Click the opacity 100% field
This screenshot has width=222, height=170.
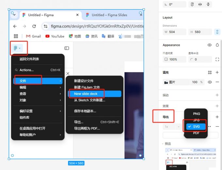[174, 59]
